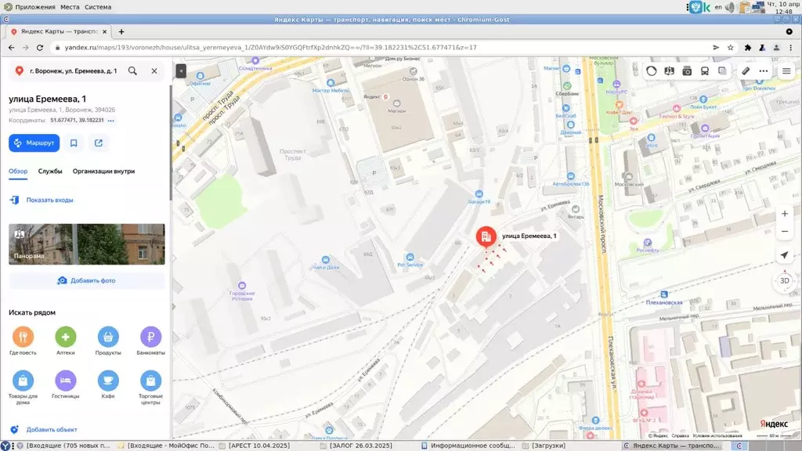Search nearby Товары для дома

23,388
